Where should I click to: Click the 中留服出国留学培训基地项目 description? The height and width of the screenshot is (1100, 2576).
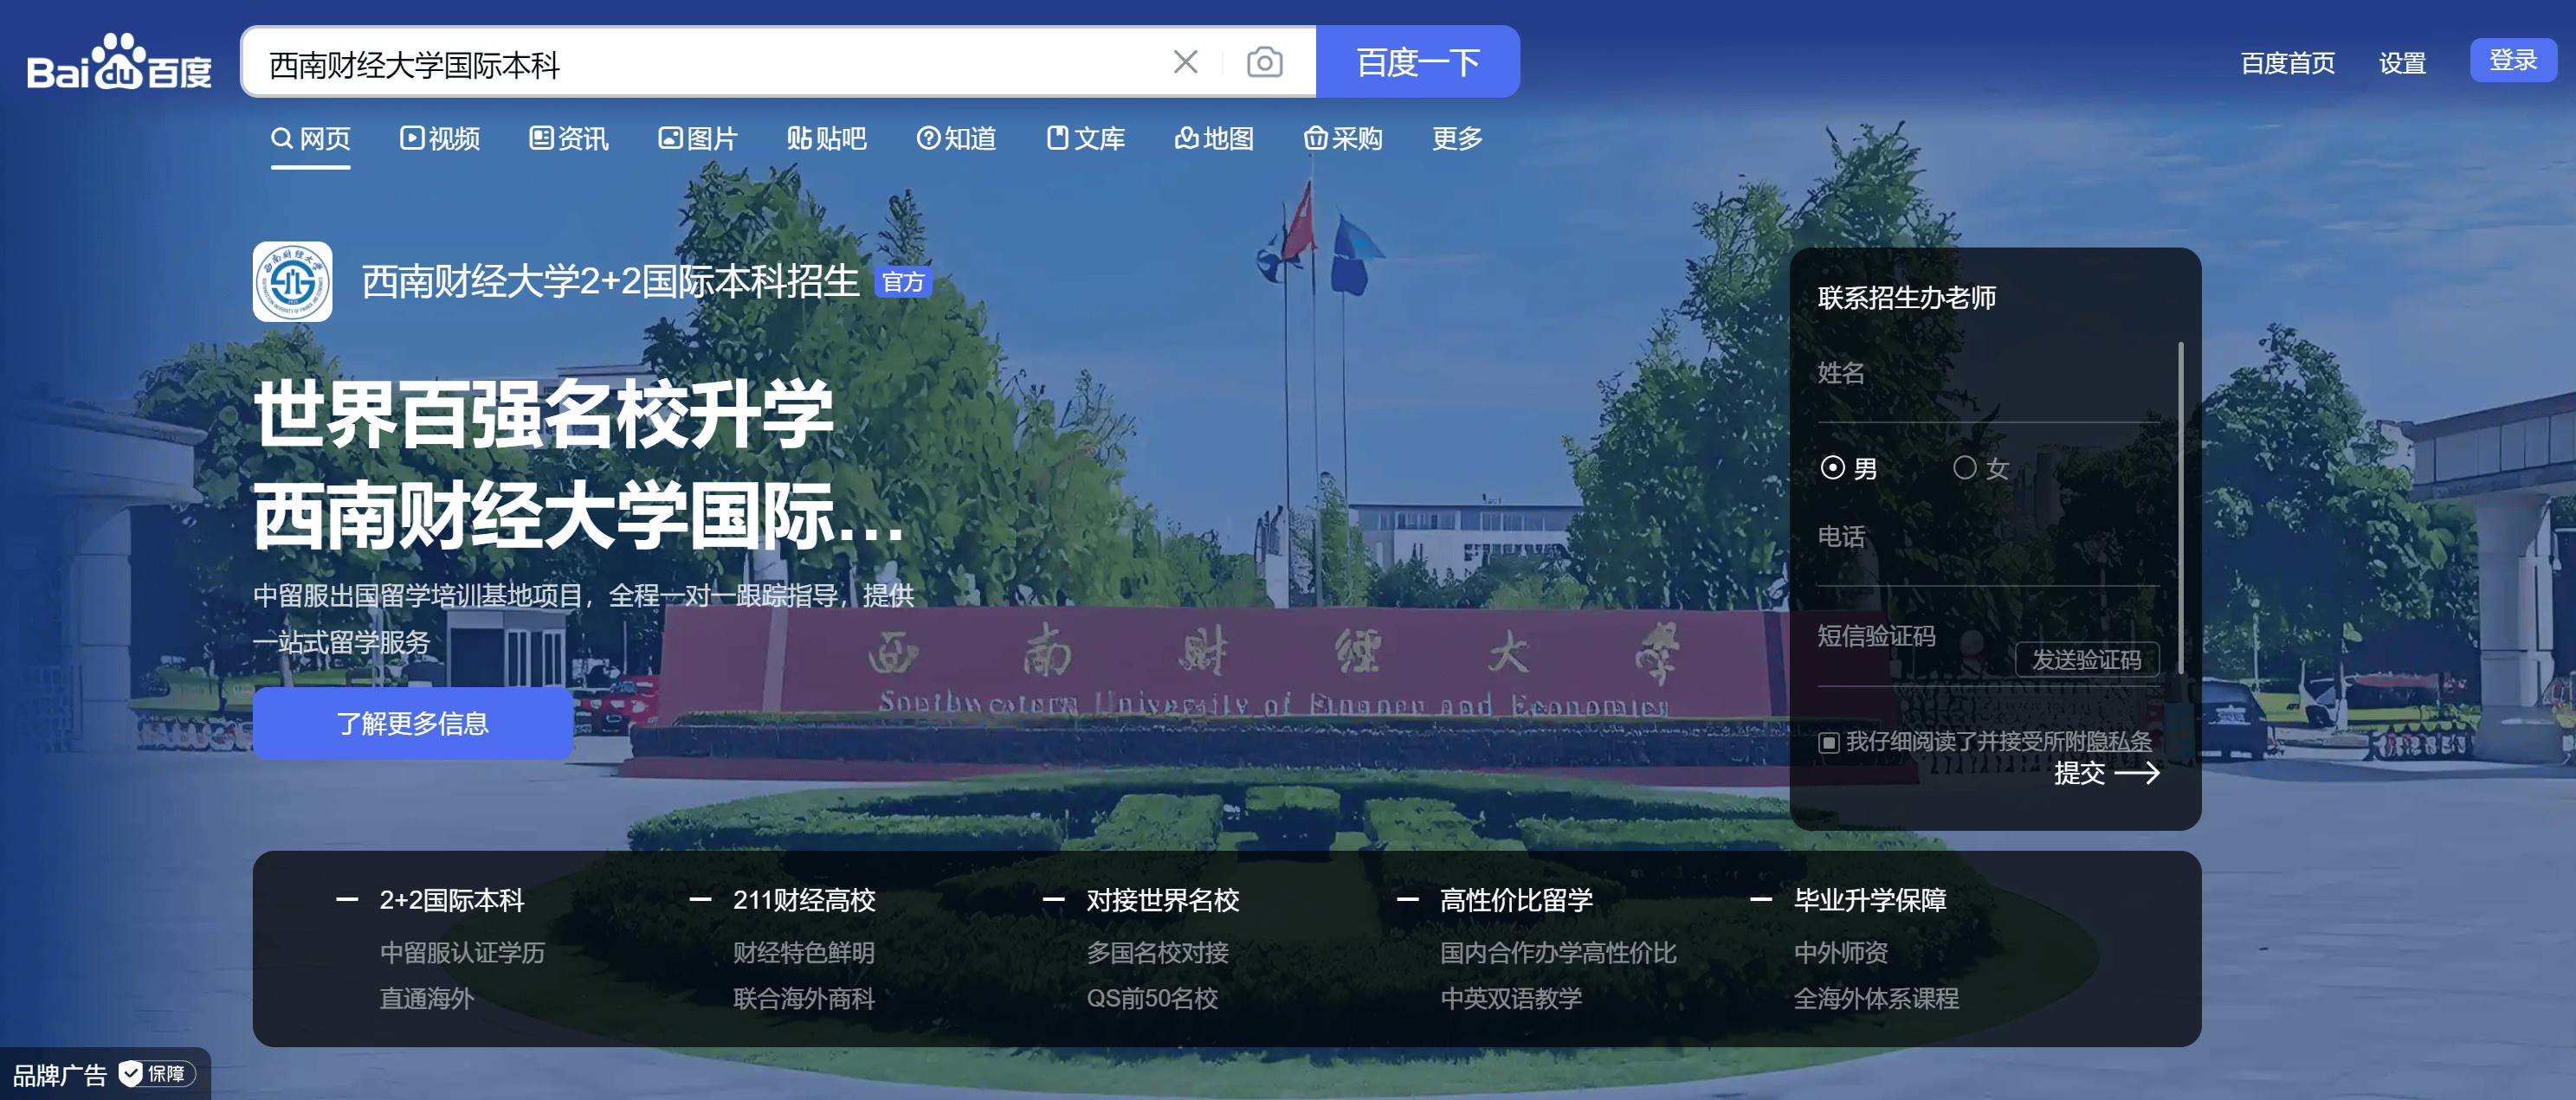point(583,619)
